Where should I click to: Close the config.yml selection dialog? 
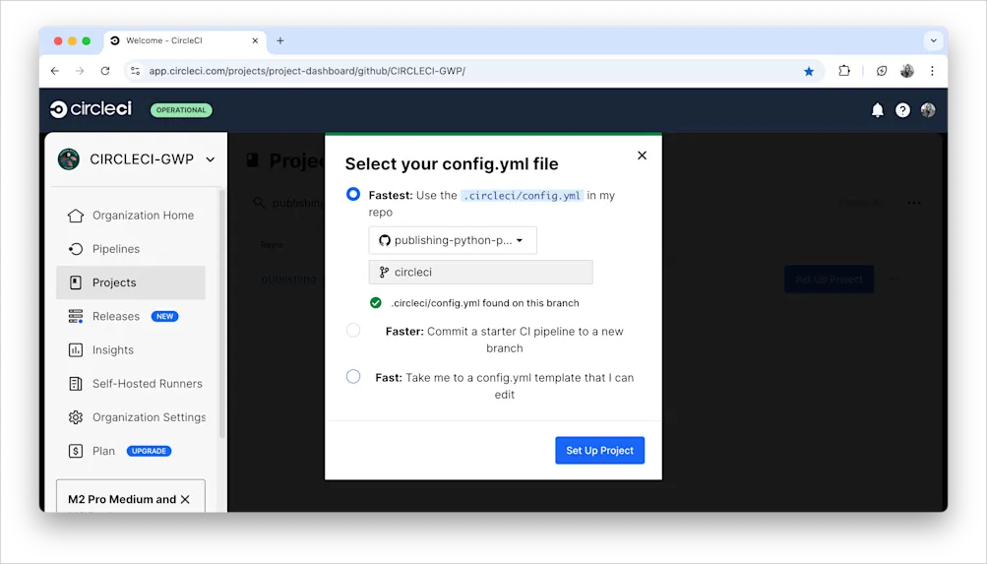[642, 155]
